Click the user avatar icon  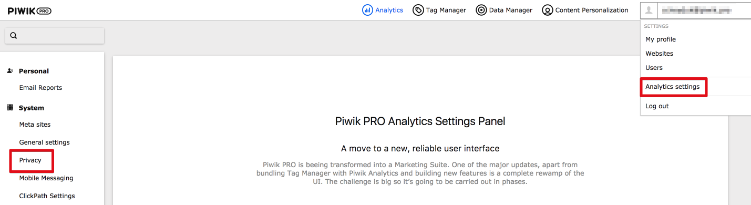pos(649,10)
